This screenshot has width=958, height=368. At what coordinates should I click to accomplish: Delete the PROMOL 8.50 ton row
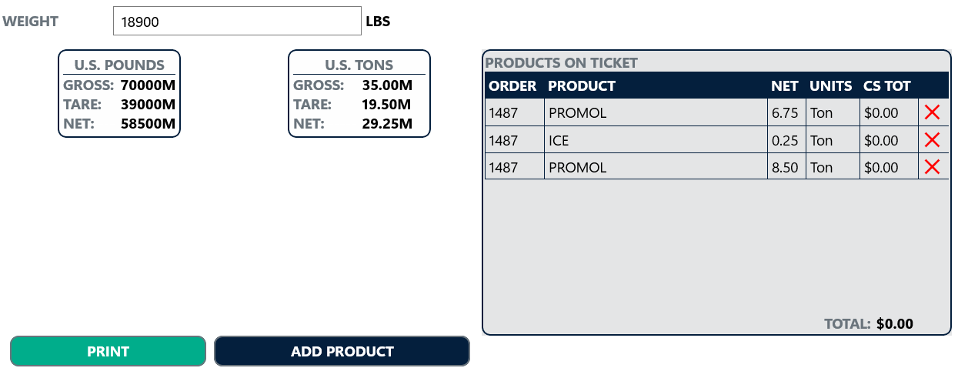point(931,167)
